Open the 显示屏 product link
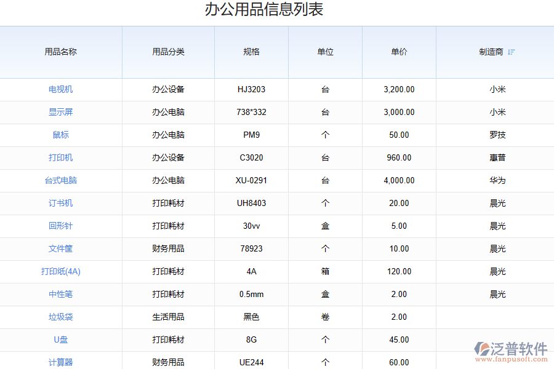This screenshot has height=369, width=554. (61, 112)
